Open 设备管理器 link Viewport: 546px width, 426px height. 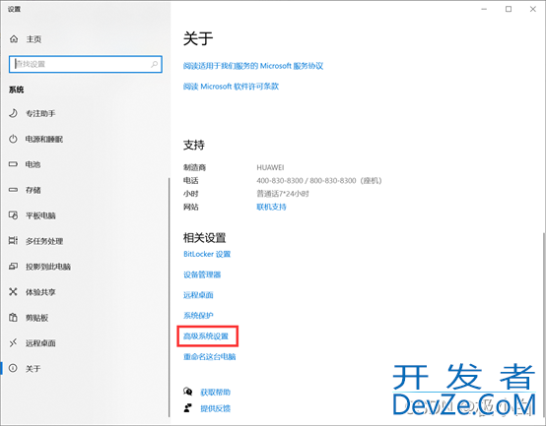[x=202, y=274]
